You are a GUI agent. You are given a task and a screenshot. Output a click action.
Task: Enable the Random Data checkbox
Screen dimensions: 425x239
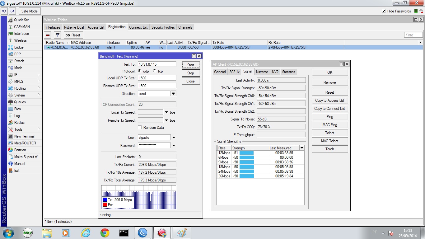pyautogui.click(x=140, y=128)
